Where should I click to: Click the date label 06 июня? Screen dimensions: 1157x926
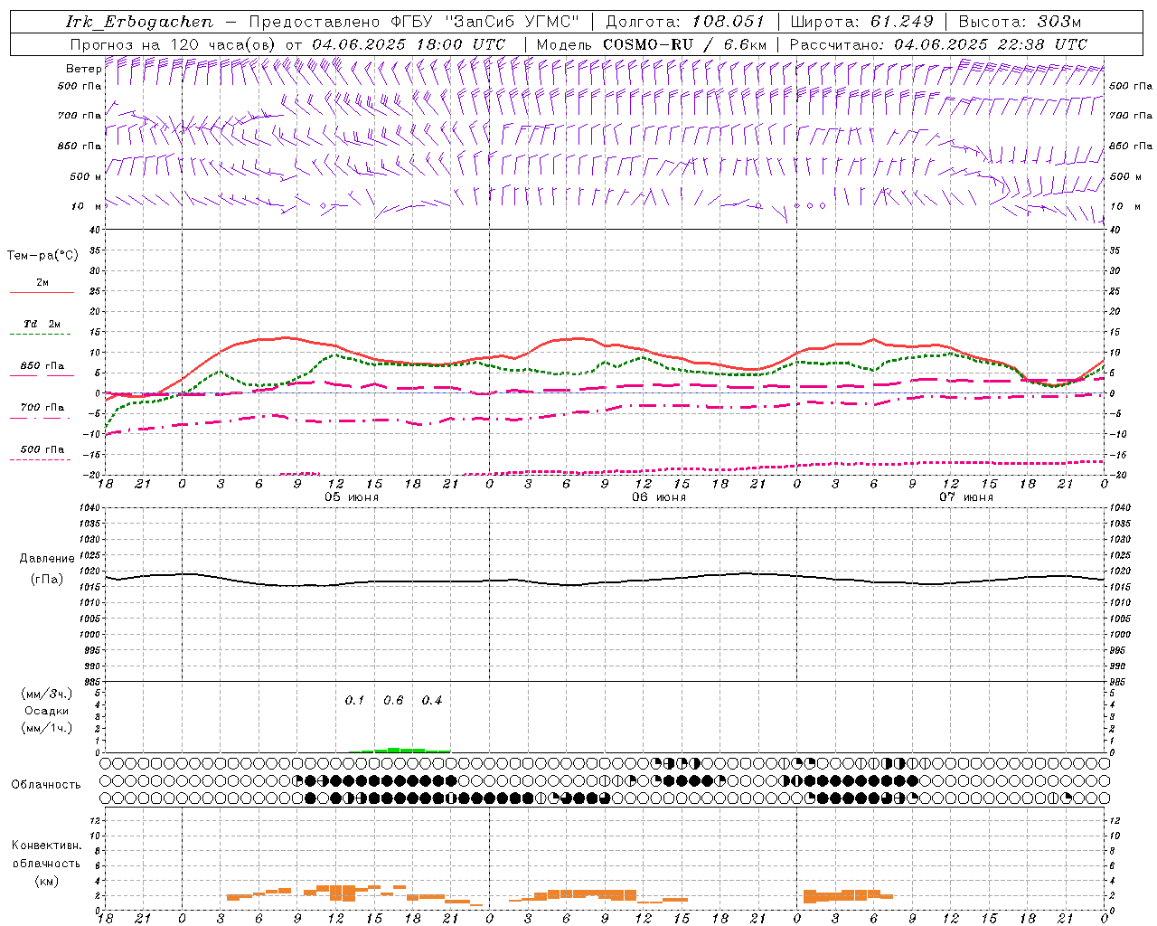pyautogui.click(x=659, y=497)
